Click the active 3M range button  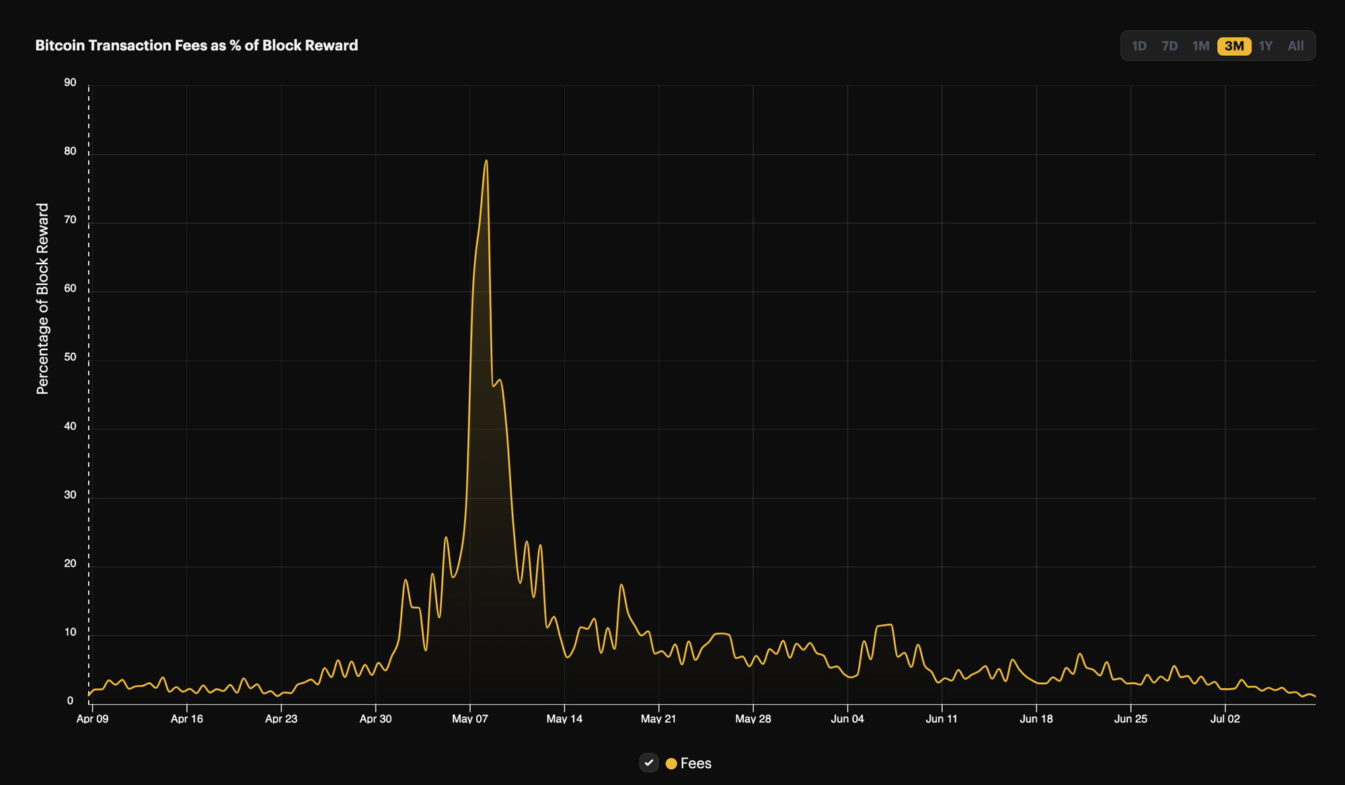tap(1234, 46)
